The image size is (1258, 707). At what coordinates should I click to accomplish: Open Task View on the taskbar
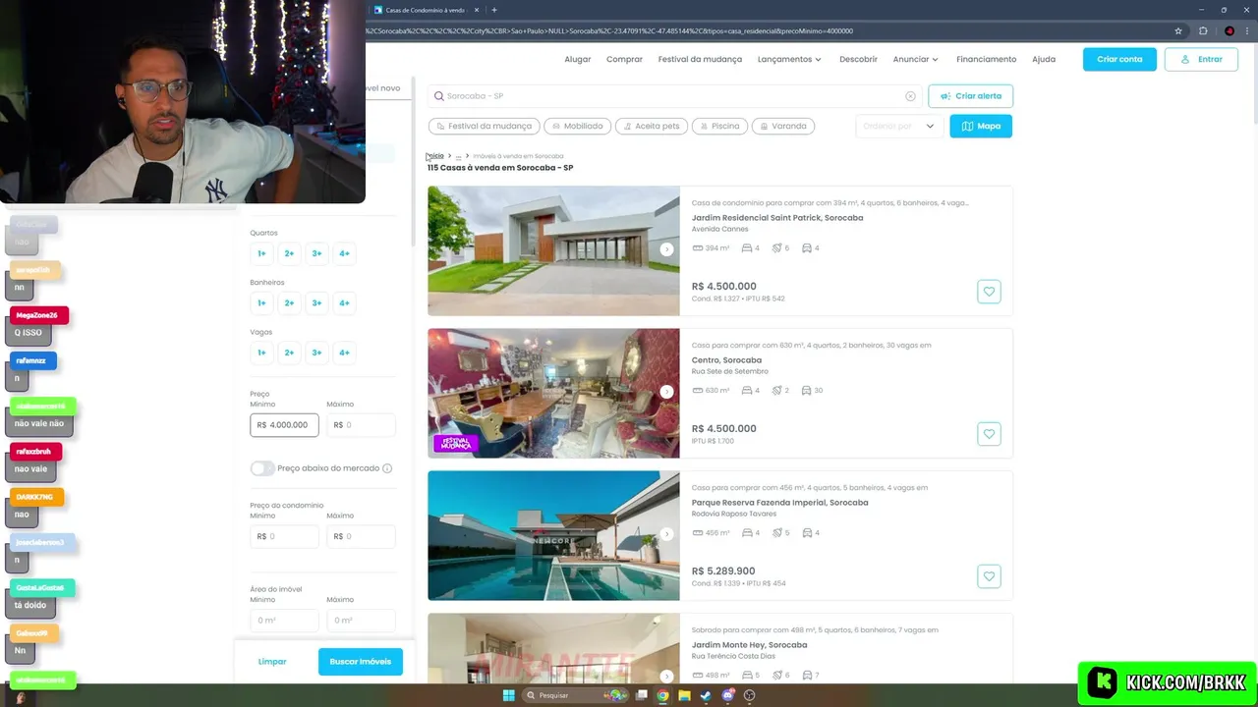click(642, 695)
